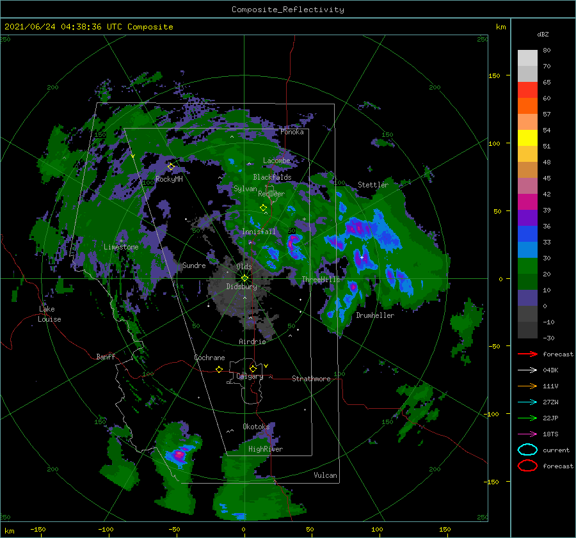Click the cyan 27ZW arrow legend icon
The image size is (576, 538).
(527, 402)
